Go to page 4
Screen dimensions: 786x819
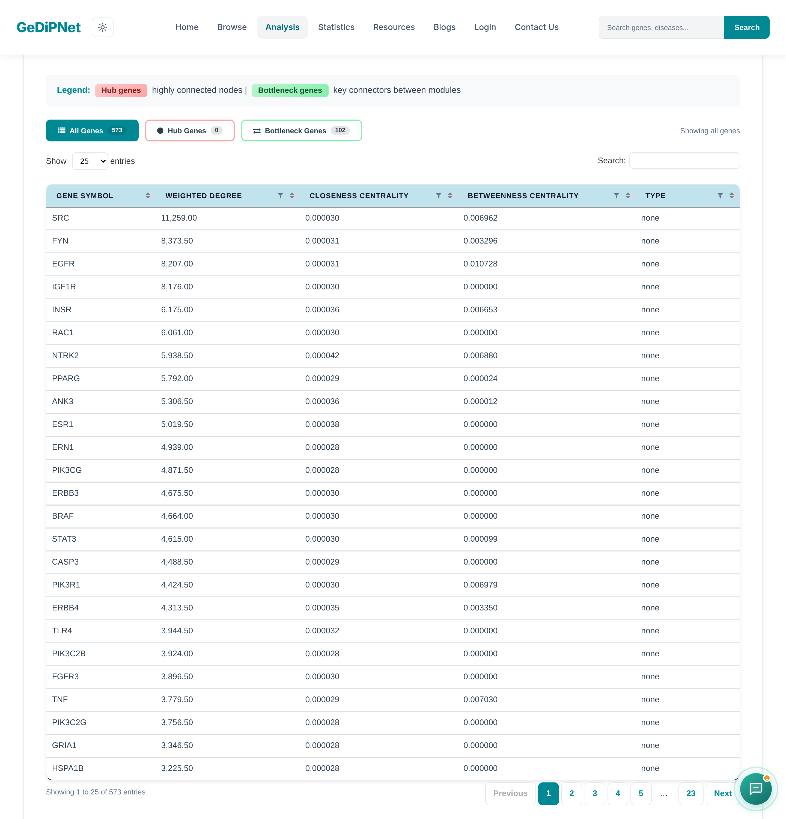tap(618, 794)
